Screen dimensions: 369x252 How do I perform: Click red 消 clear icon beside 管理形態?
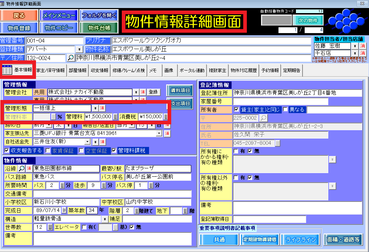click(102, 108)
